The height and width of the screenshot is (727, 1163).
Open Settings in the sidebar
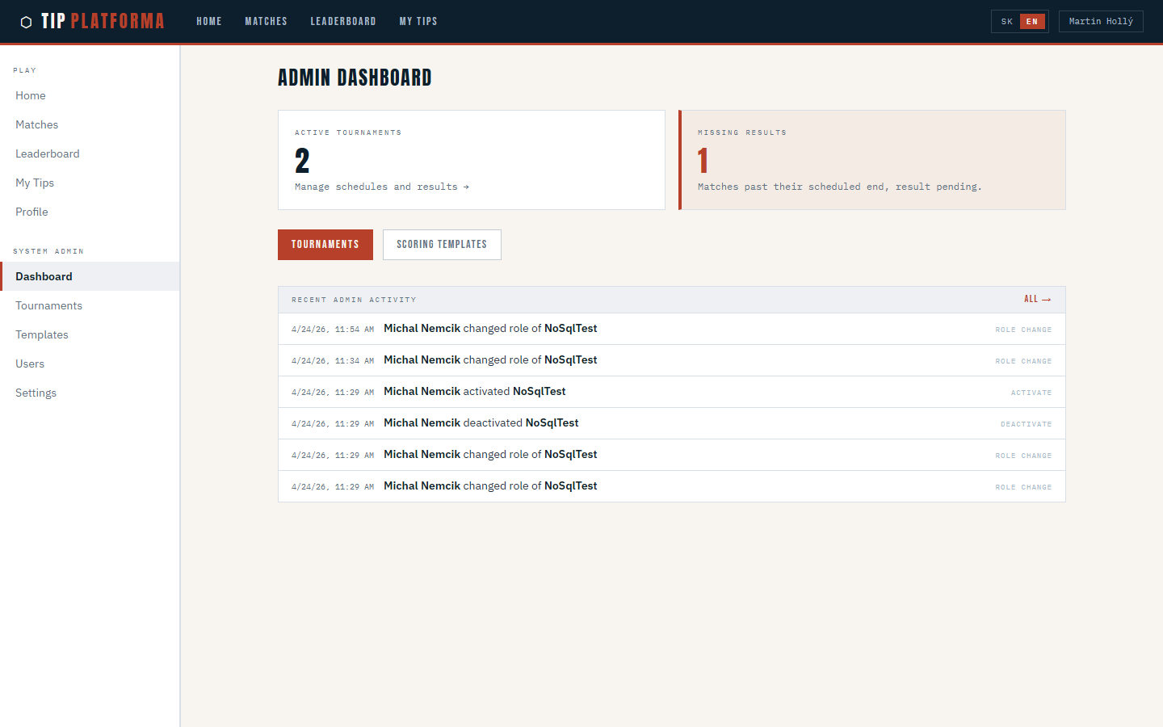(x=36, y=393)
